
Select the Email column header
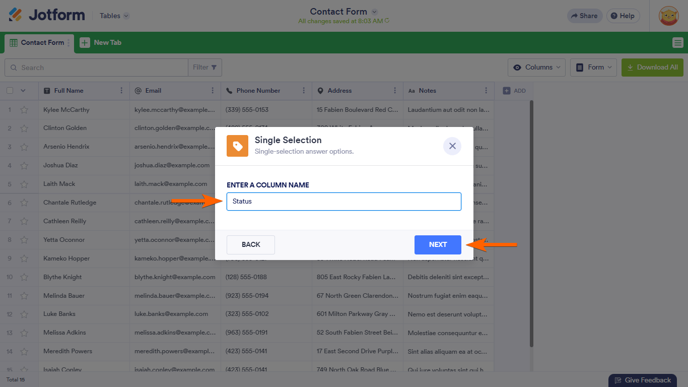[x=175, y=91]
